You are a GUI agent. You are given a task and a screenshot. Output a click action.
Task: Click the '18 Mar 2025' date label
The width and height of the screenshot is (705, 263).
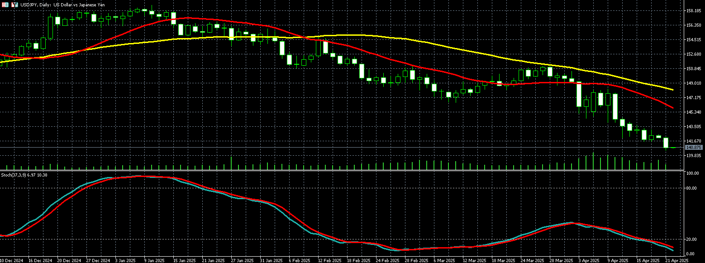pos(503,260)
